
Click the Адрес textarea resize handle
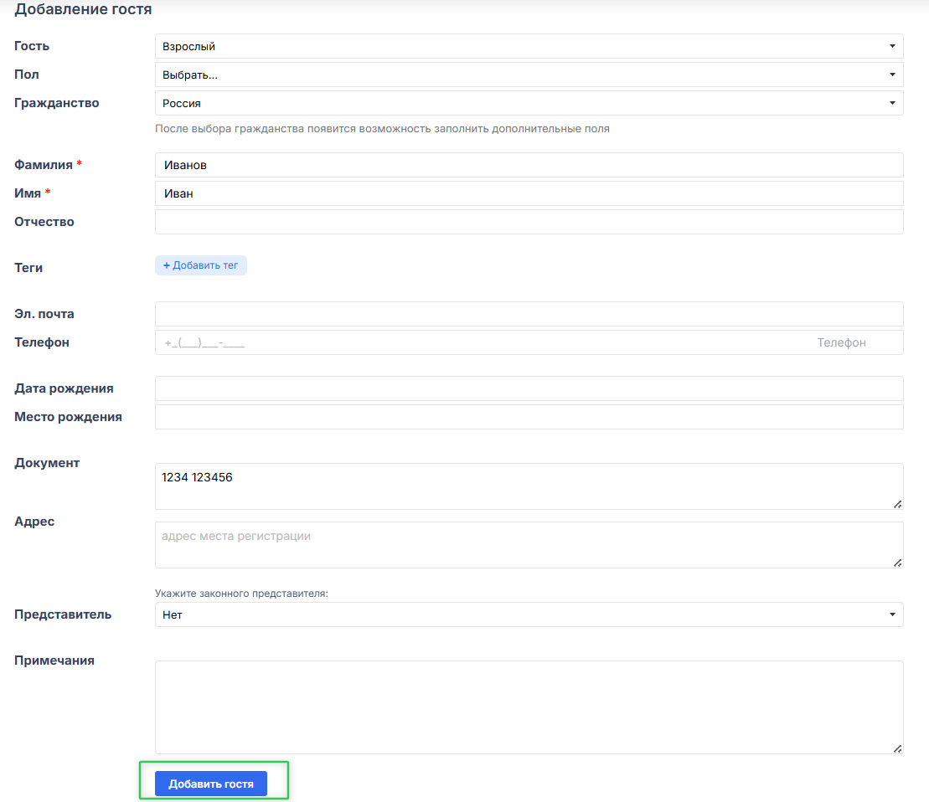[897, 562]
